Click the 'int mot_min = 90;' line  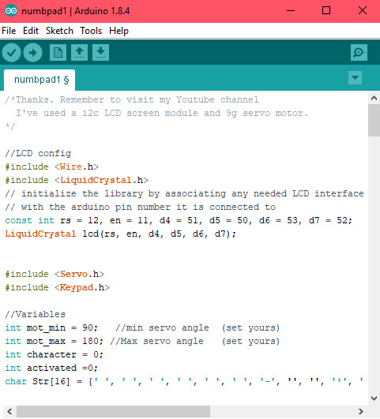tap(142, 328)
